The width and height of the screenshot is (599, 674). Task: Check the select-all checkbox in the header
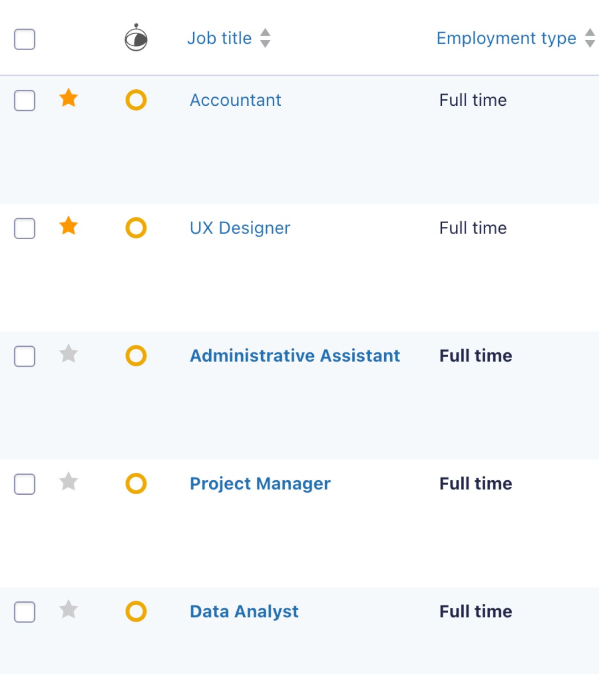25,40
